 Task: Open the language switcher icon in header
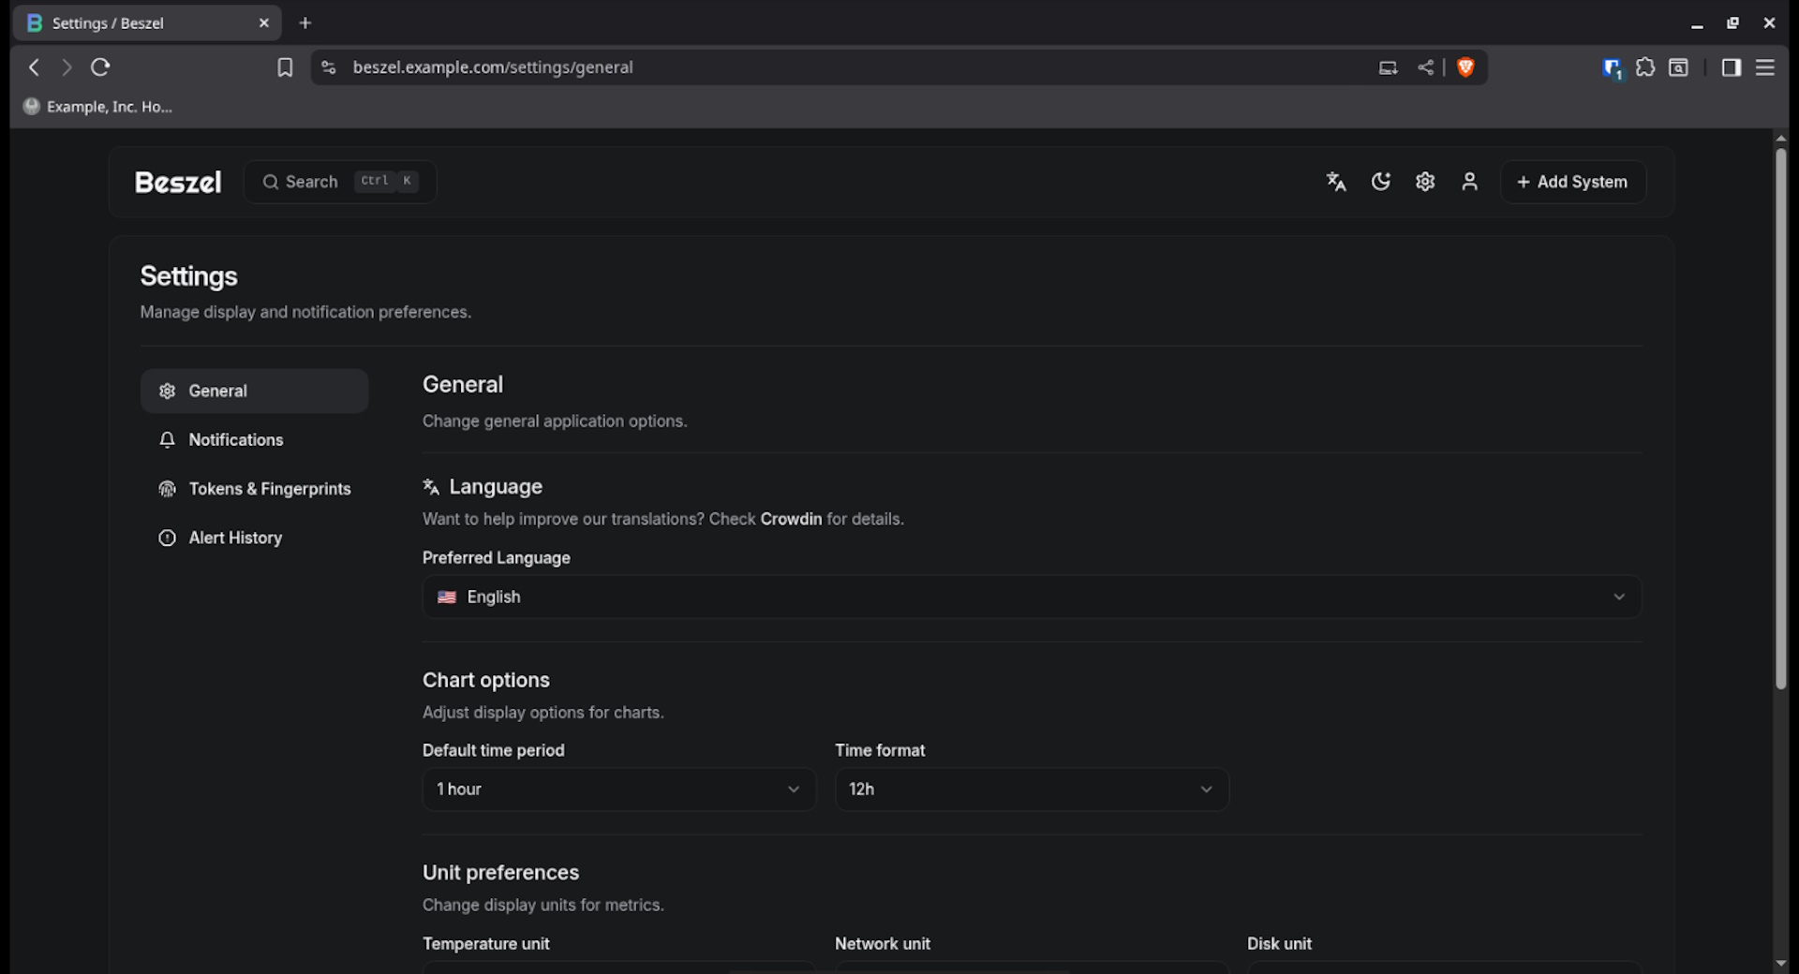pyautogui.click(x=1336, y=182)
